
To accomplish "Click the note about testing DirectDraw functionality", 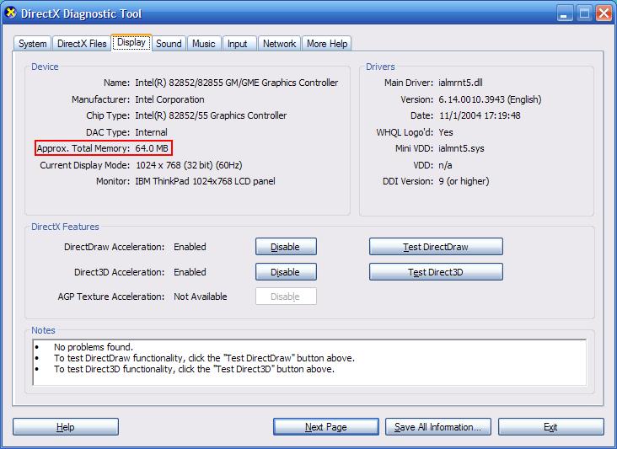I will [204, 358].
